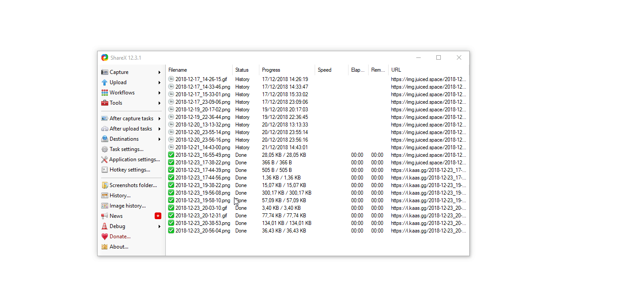The height and width of the screenshot is (306, 640).
Task: Click the red News notification badge
Action: pyautogui.click(x=158, y=216)
